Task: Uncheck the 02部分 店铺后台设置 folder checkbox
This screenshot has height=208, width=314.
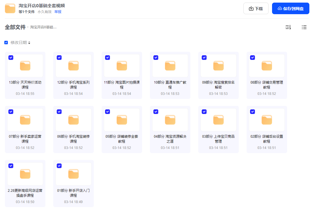Action: 253,112
